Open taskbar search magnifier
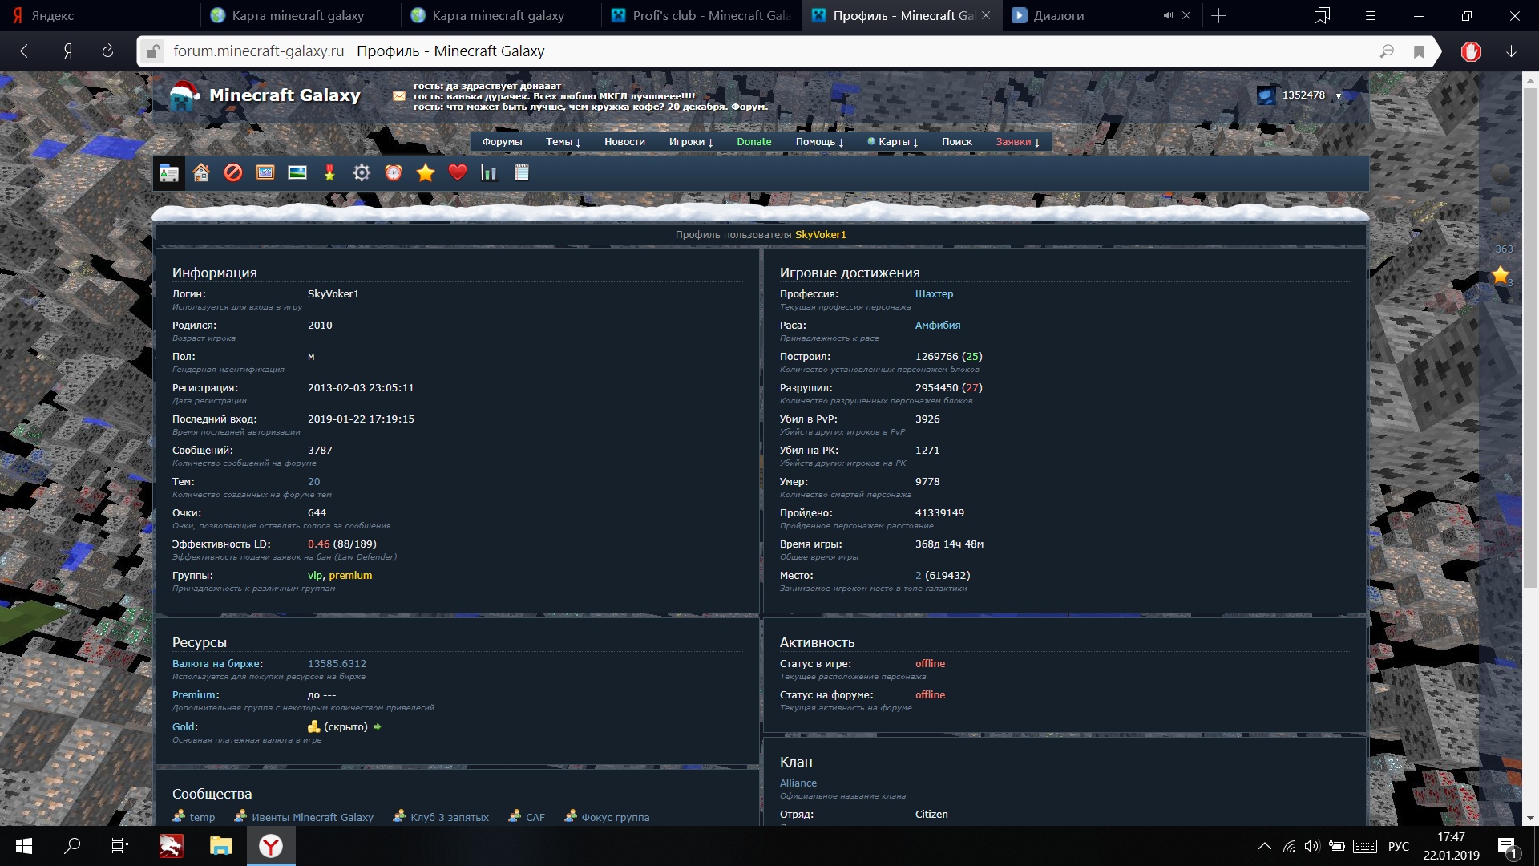The height and width of the screenshot is (866, 1539). 72,846
